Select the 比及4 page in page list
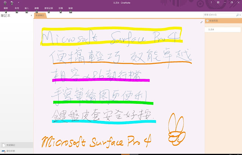 click(x=223, y=29)
